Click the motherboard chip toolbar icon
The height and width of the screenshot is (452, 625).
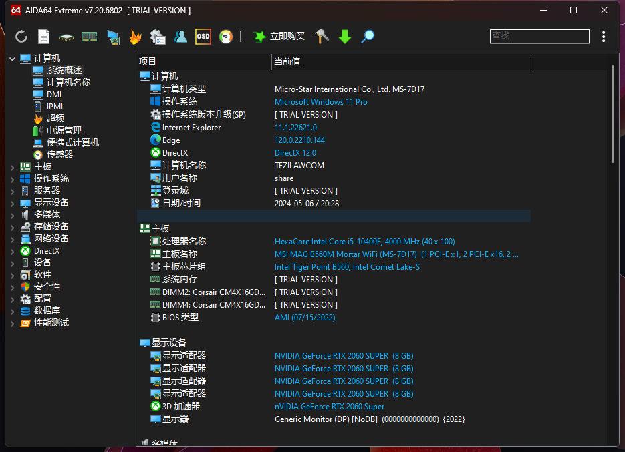click(x=66, y=37)
